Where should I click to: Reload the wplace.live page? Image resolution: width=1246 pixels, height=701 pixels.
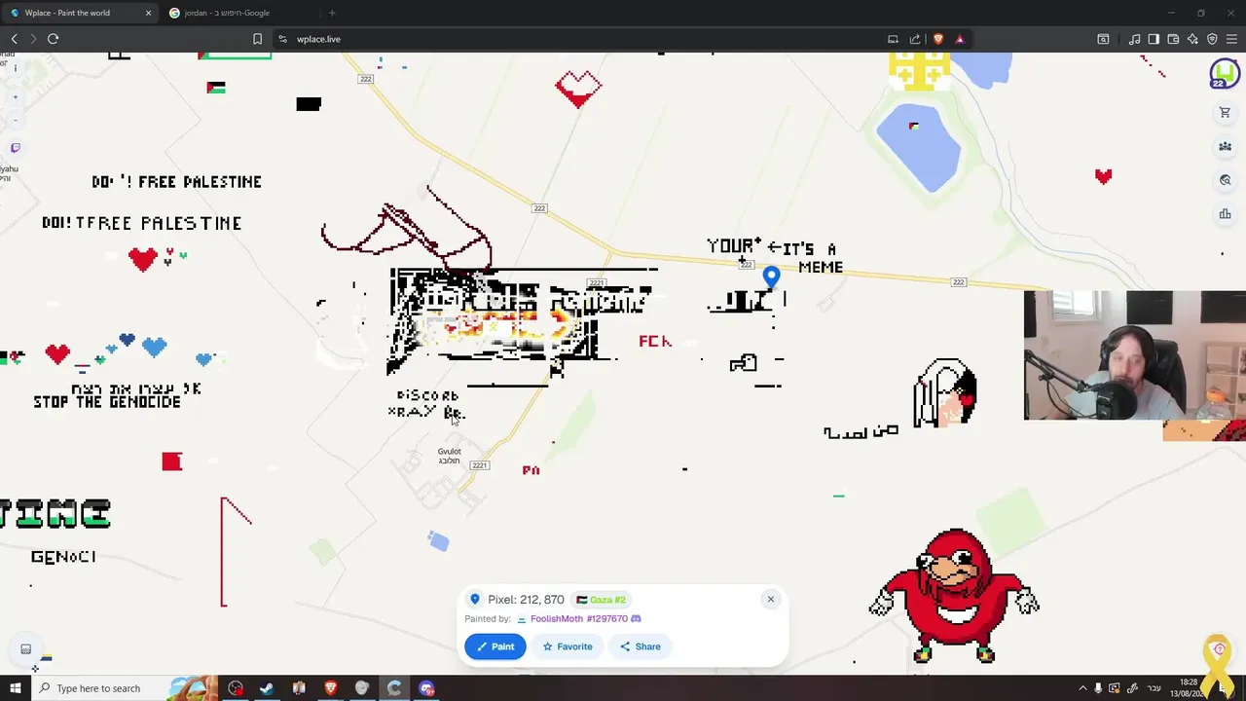coord(53,39)
